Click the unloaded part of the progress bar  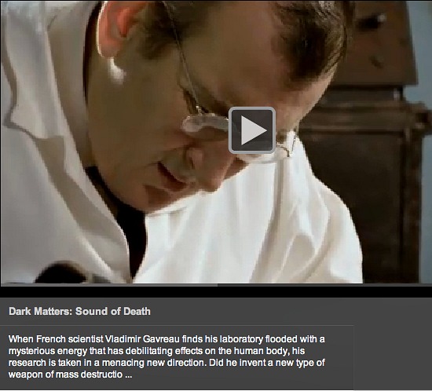click(324, 285)
